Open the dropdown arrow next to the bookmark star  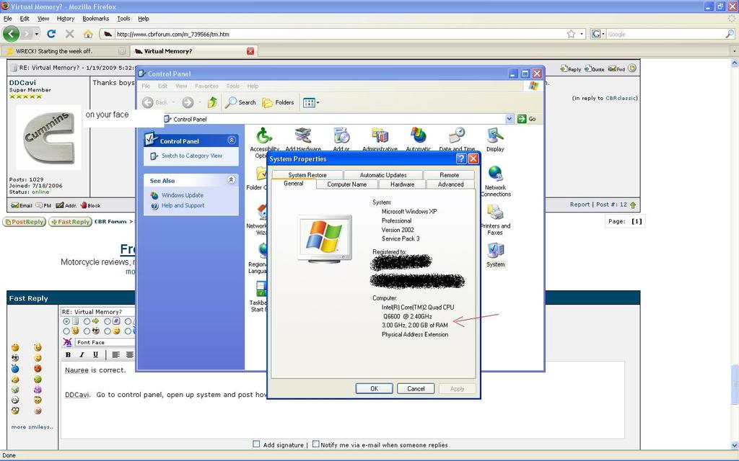582,34
